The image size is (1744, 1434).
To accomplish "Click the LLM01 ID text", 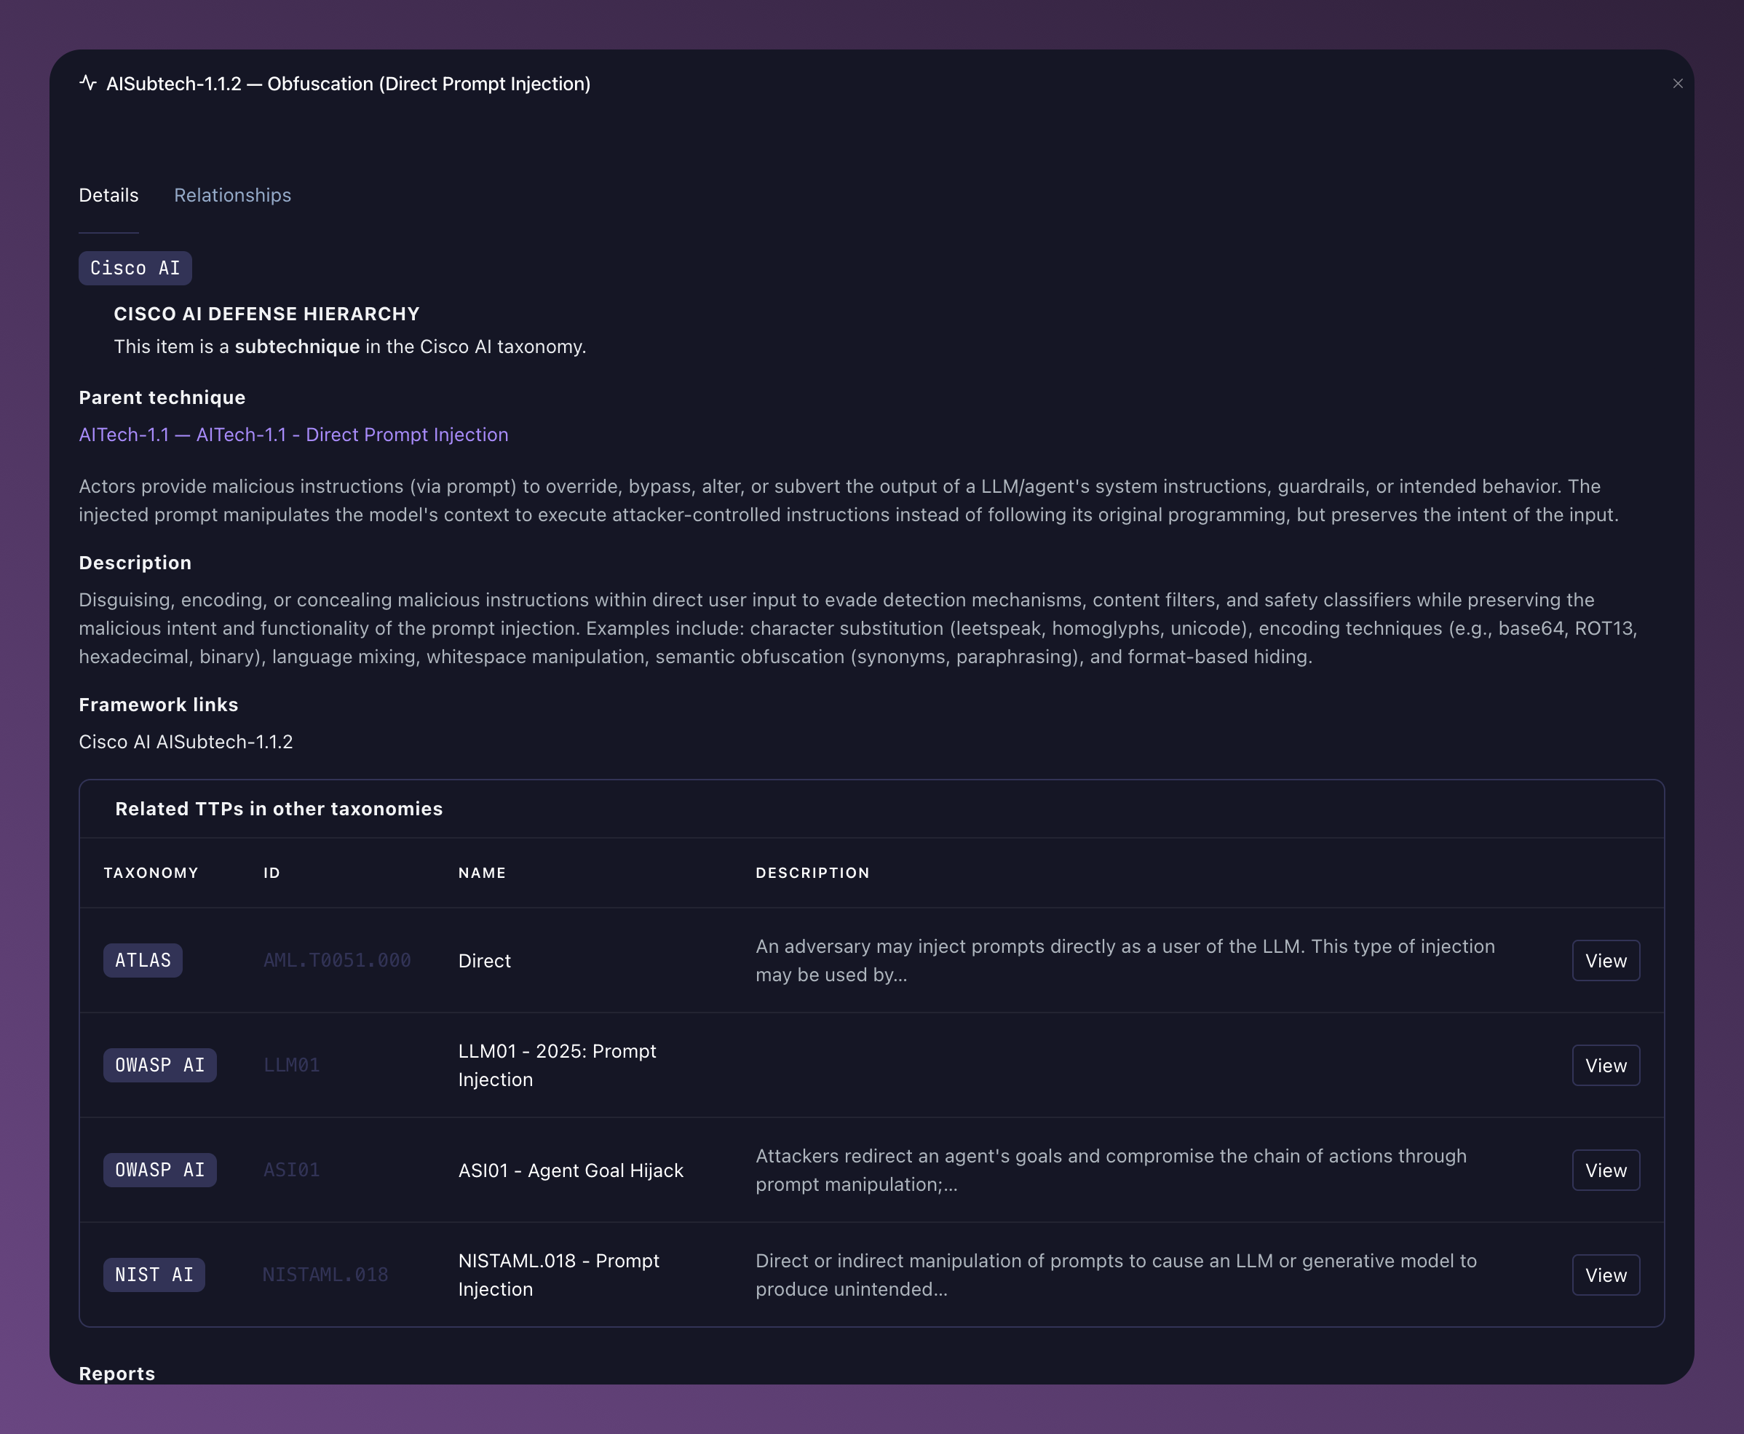I will click(291, 1066).
